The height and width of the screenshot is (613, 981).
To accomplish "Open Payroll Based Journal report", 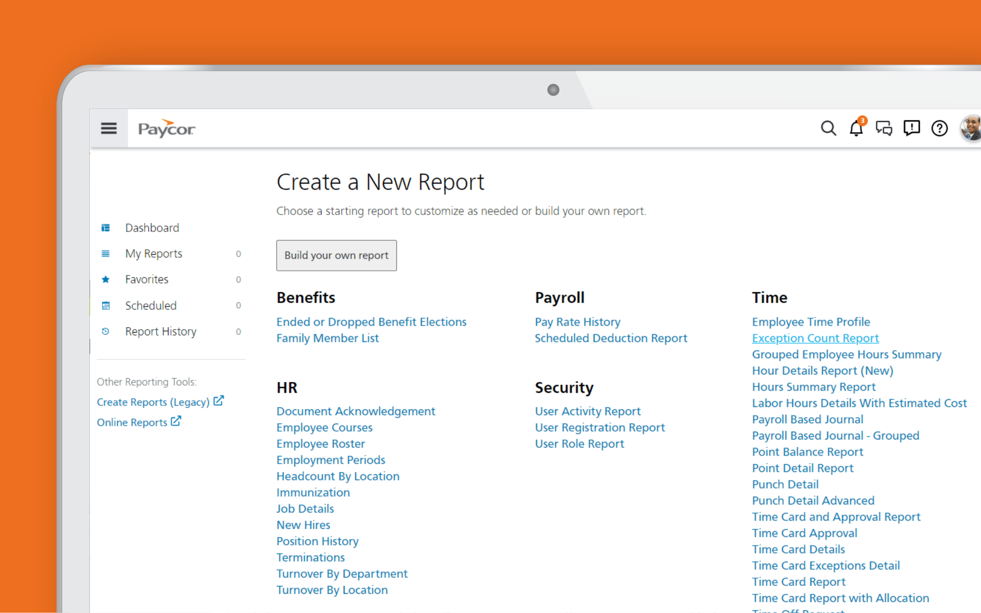I will click(808, 419).
